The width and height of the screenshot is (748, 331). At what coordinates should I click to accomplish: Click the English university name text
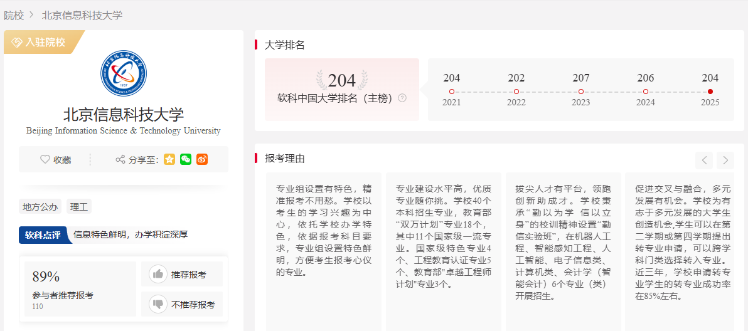124,130
